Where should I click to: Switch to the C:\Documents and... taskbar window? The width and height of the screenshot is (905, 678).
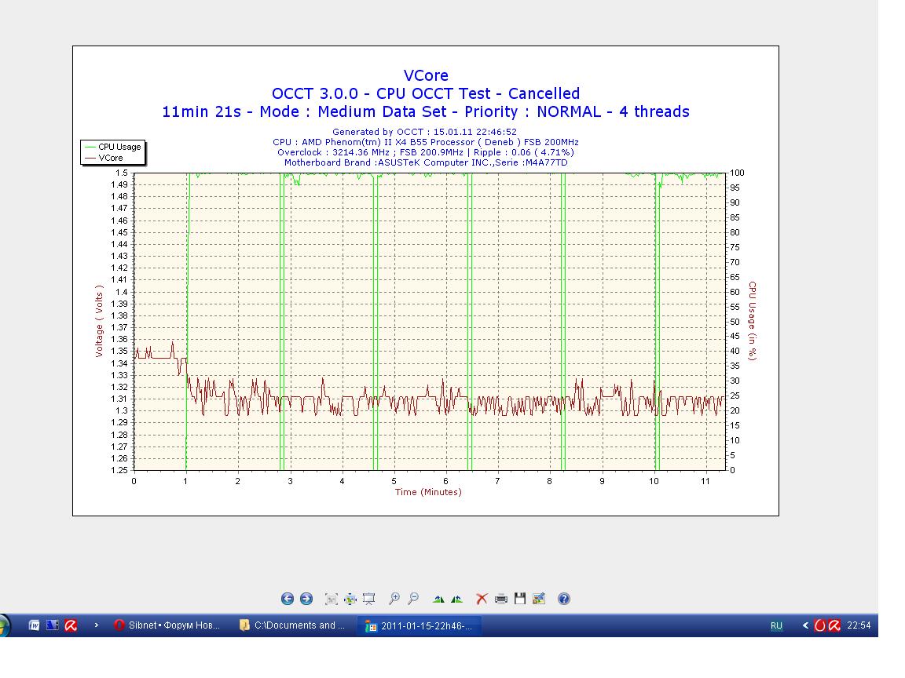coord(294,625)
